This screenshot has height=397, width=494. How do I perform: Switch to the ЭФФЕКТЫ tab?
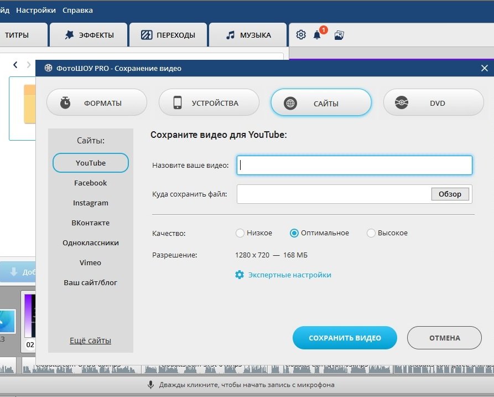(89, 35)
